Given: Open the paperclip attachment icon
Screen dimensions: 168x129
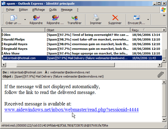Looking at the screenshot, I should 160,74.
